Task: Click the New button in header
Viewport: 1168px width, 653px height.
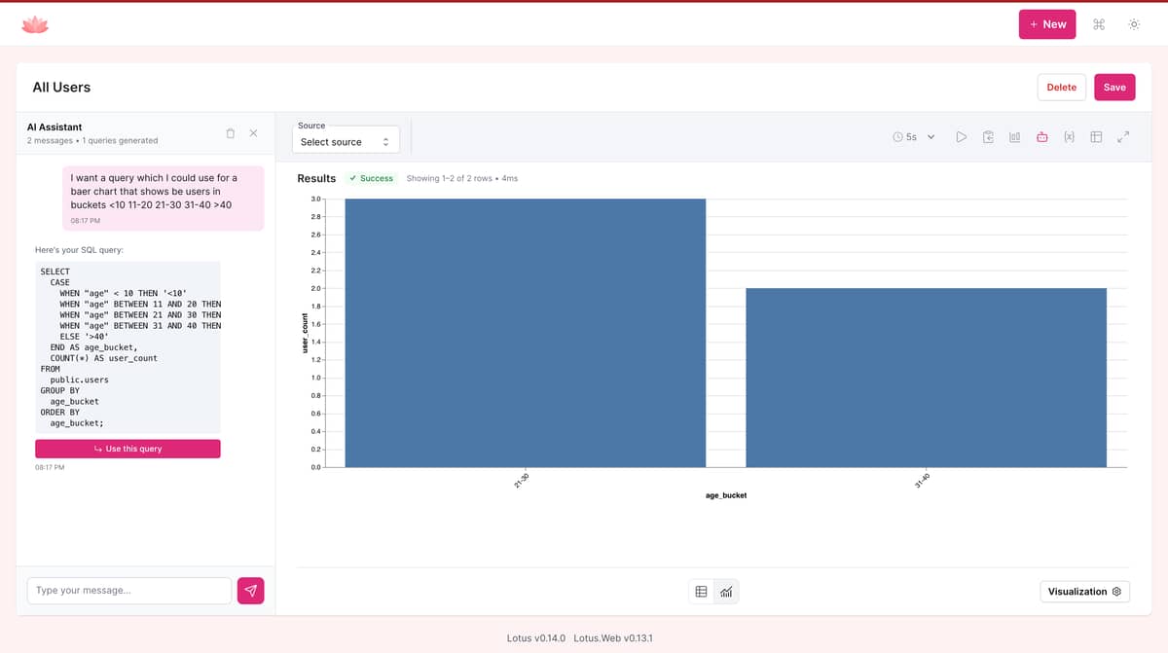Action: click(x=1047, y=24)
